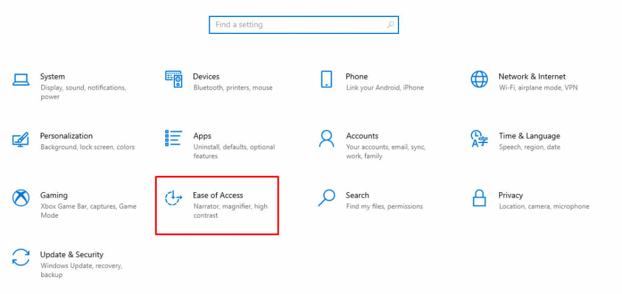Click the search box magnifier icon
The width and height of the screenshot is (622, 294).
(x=391, y=25)
